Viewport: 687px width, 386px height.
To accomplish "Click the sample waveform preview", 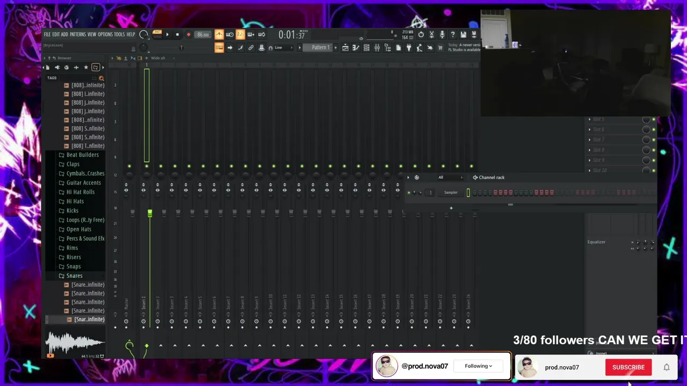I will [75, 343].
